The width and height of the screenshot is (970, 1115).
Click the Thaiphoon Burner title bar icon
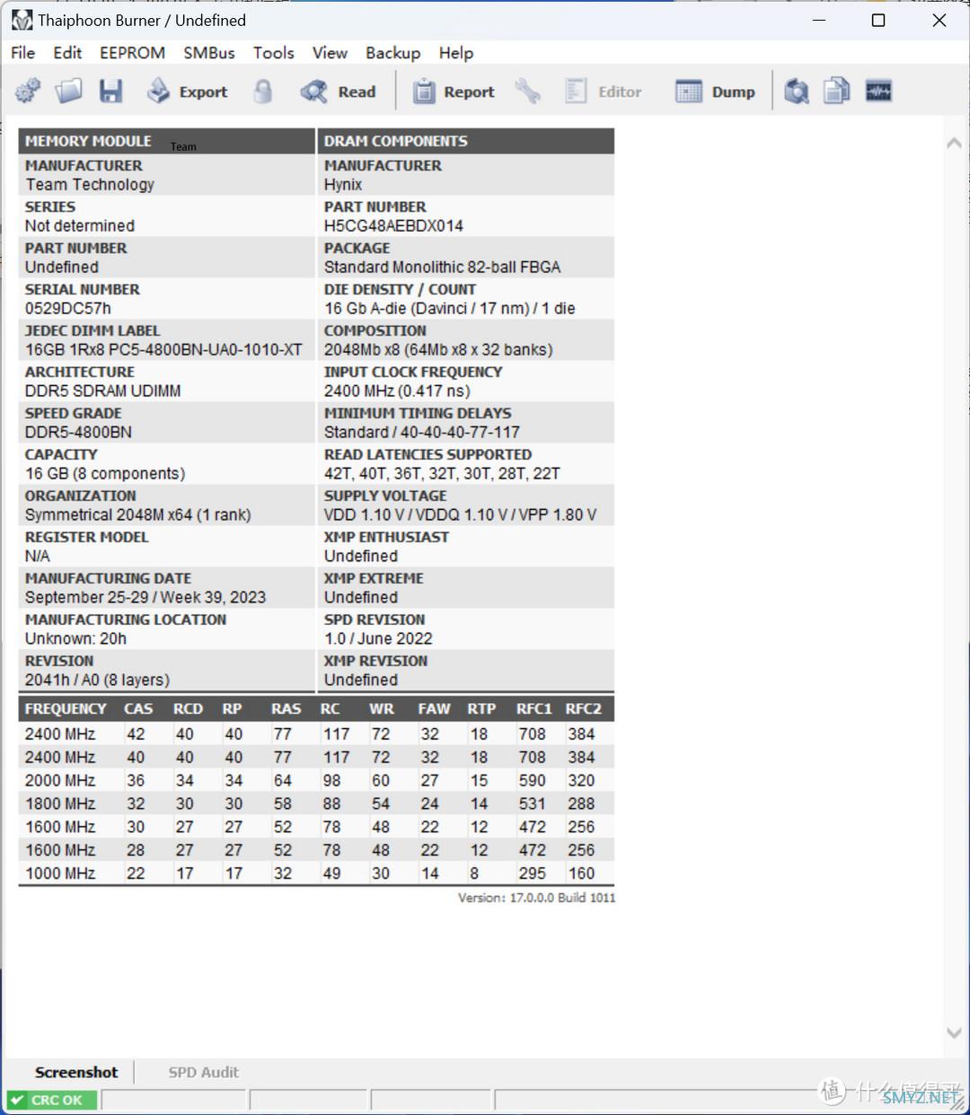[22, 20]
